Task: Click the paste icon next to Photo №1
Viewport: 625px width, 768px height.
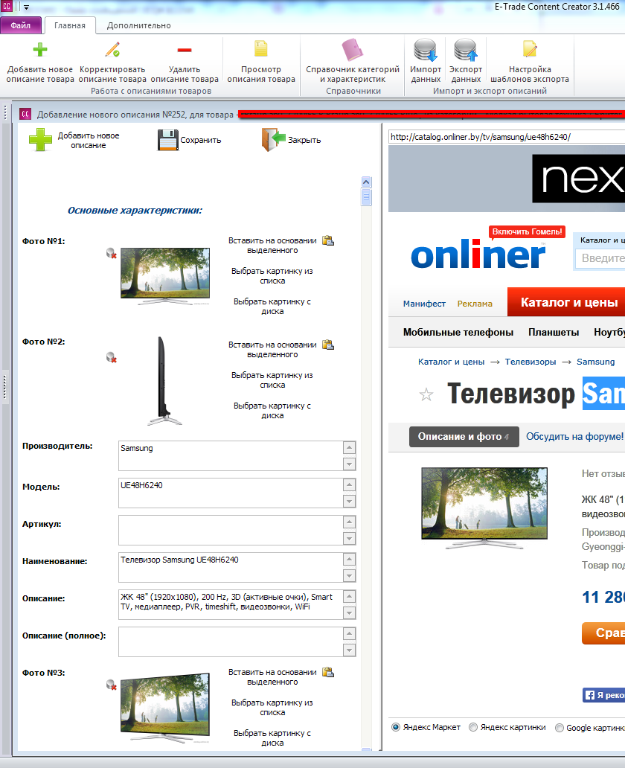Action: point(328,240)
